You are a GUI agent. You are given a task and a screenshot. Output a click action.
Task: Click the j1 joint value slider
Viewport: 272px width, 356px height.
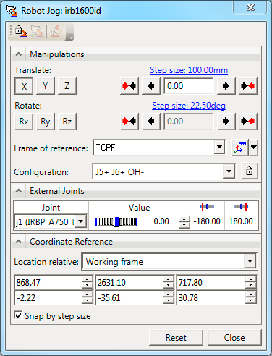(116, 221)
